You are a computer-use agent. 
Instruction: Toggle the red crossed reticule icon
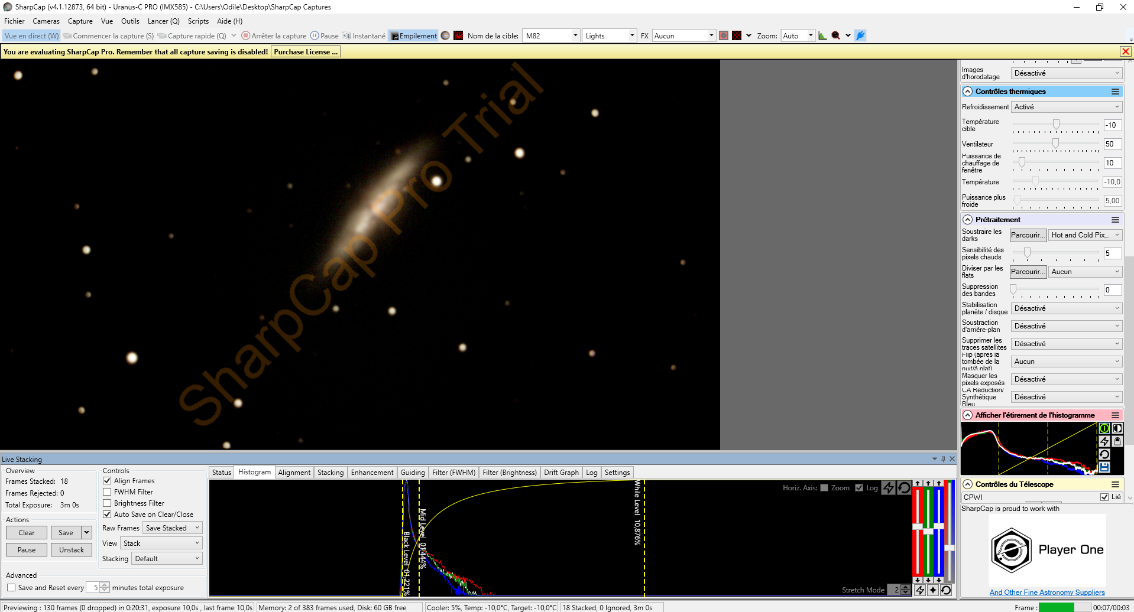737,35
